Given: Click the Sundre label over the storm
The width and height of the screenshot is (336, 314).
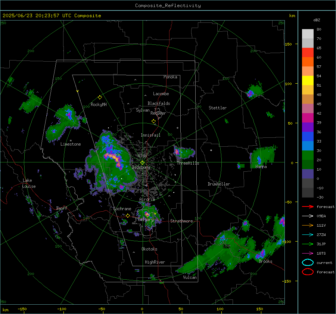Looking at the screenshot, I should coord(113,155).
